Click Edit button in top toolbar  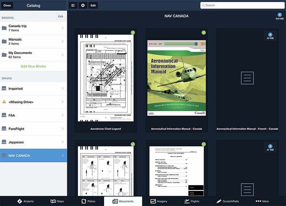93,5
